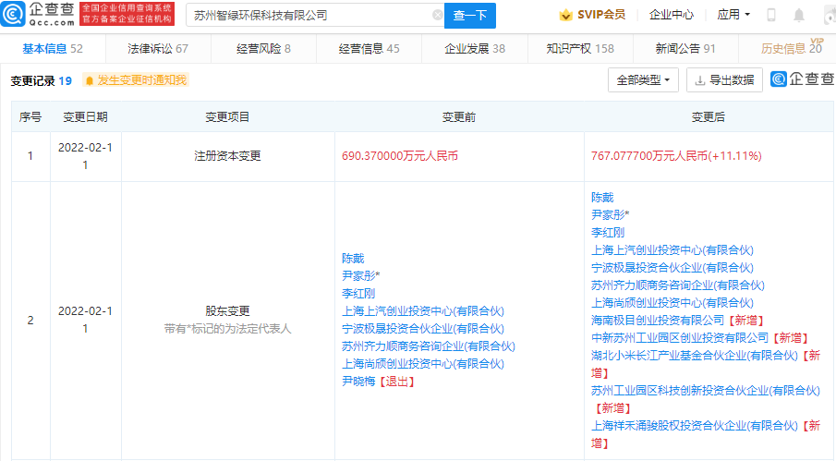Open 湖北小米长江产业基金合伙企业 link
836x461 pixels.
(695, 356)
